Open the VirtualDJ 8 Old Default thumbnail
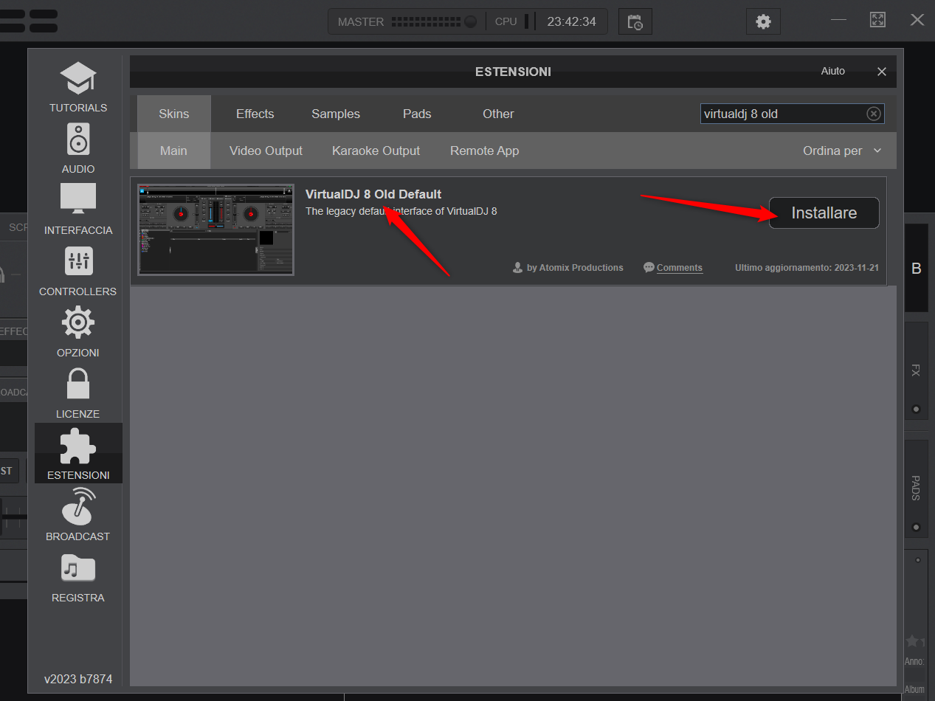Viewport: 935px width, 701px height. pos(215,229)
